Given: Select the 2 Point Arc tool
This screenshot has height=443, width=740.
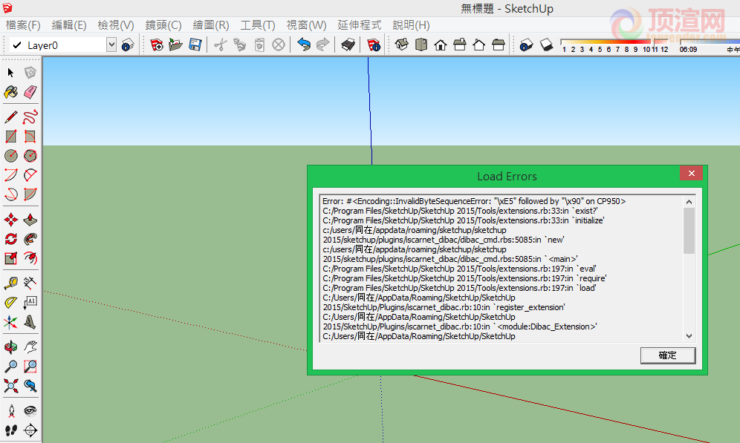Looking at the screenshot, I should [30, 175].
